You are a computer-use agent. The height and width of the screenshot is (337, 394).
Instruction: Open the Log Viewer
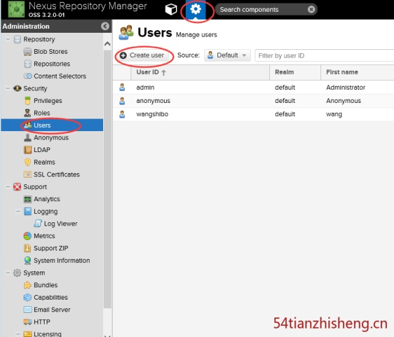60,224
